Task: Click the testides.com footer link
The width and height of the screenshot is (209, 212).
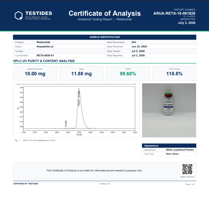Action: 105,184
